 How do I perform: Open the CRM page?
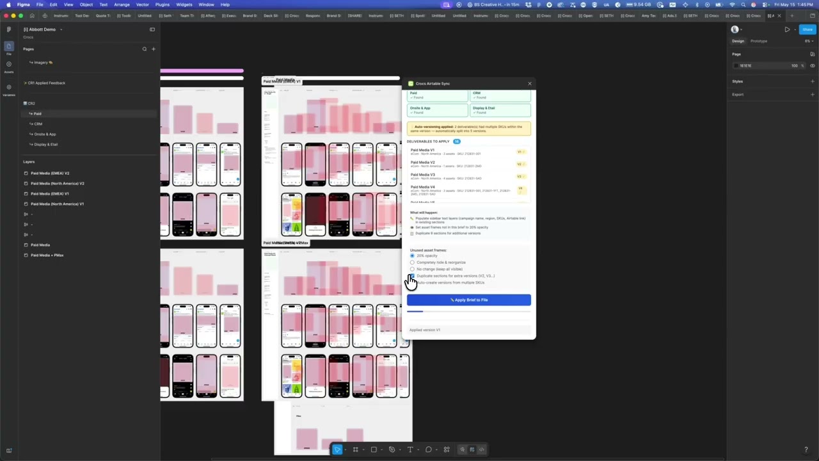pyautogui.click(x=38, y=124)
